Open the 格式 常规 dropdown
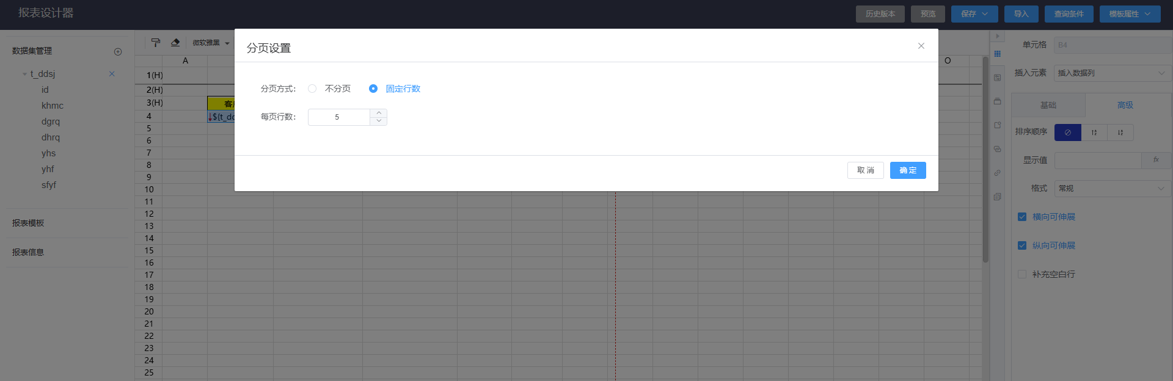 (1113, 189)
